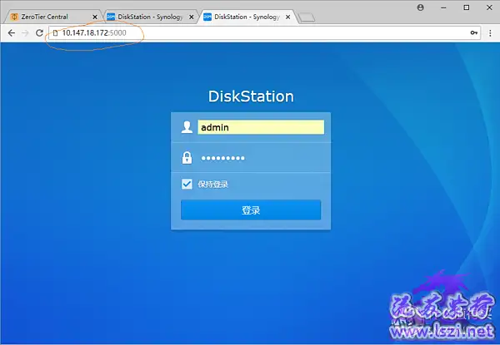The image size is (500, 345).
Task: Maximize the browser window
Action: (467, 7)
